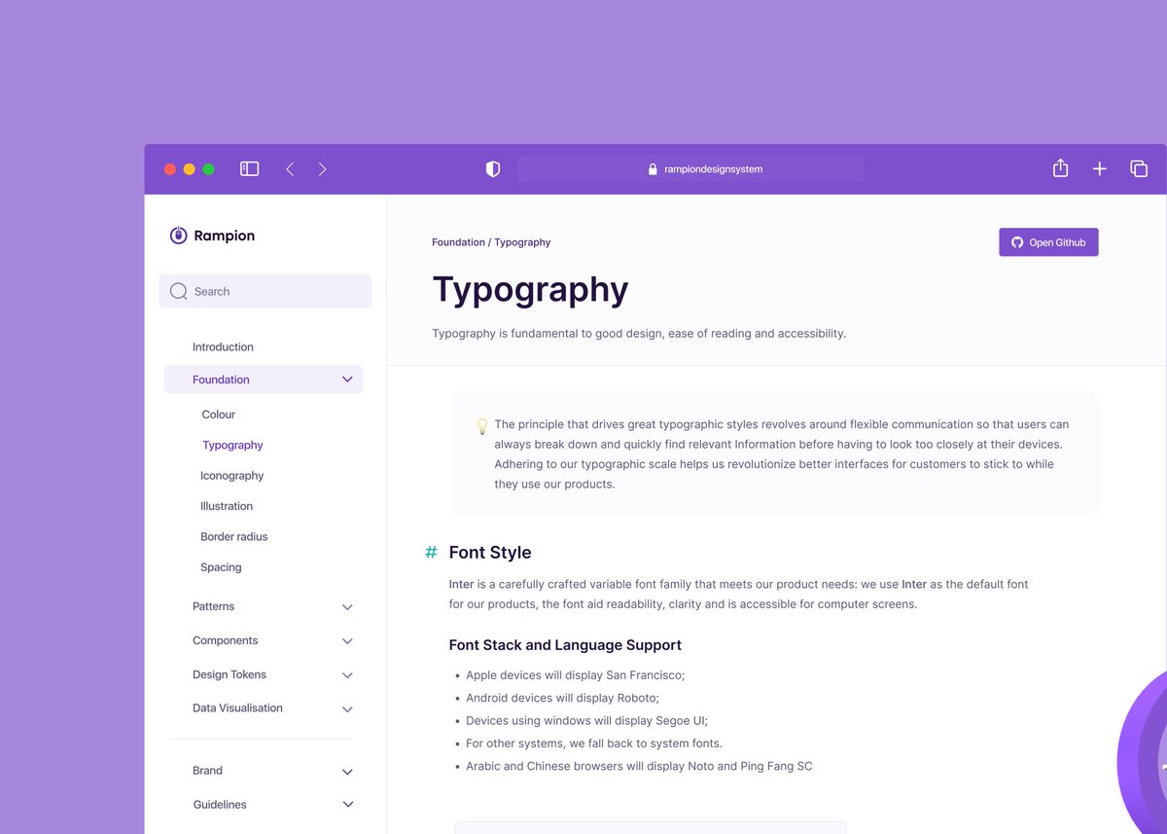
Task: Click the Typography page heading
Action: coord(530,290)
